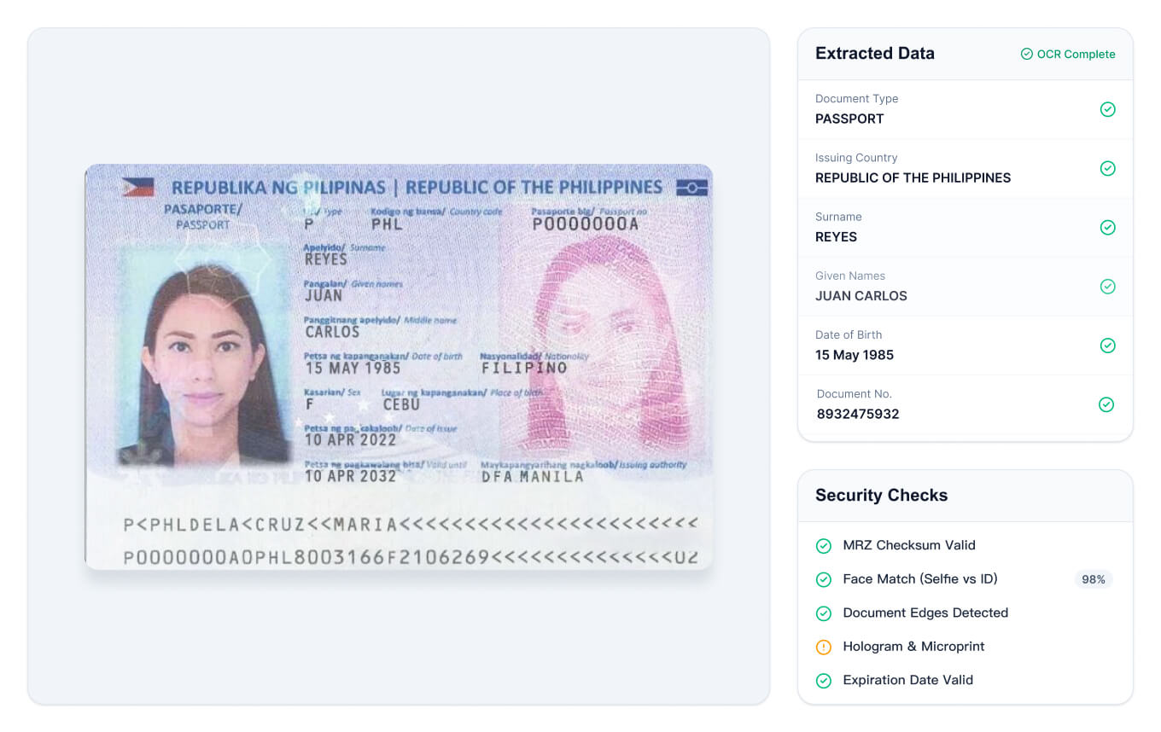Click the green check beside Date of Birth
Screen dimensions: 1161x732
(x=1107, y=346)
